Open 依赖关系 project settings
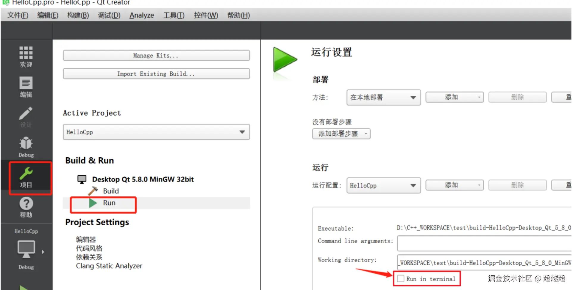573x290 pixels. (89, 257)
